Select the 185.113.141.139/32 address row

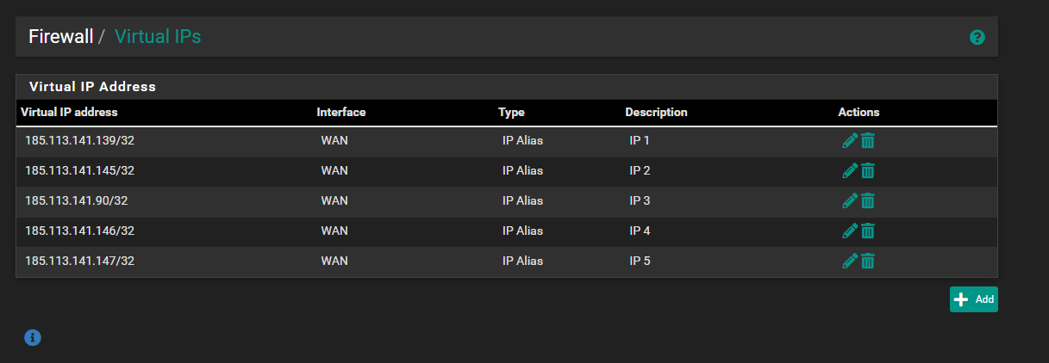[79, 141]
